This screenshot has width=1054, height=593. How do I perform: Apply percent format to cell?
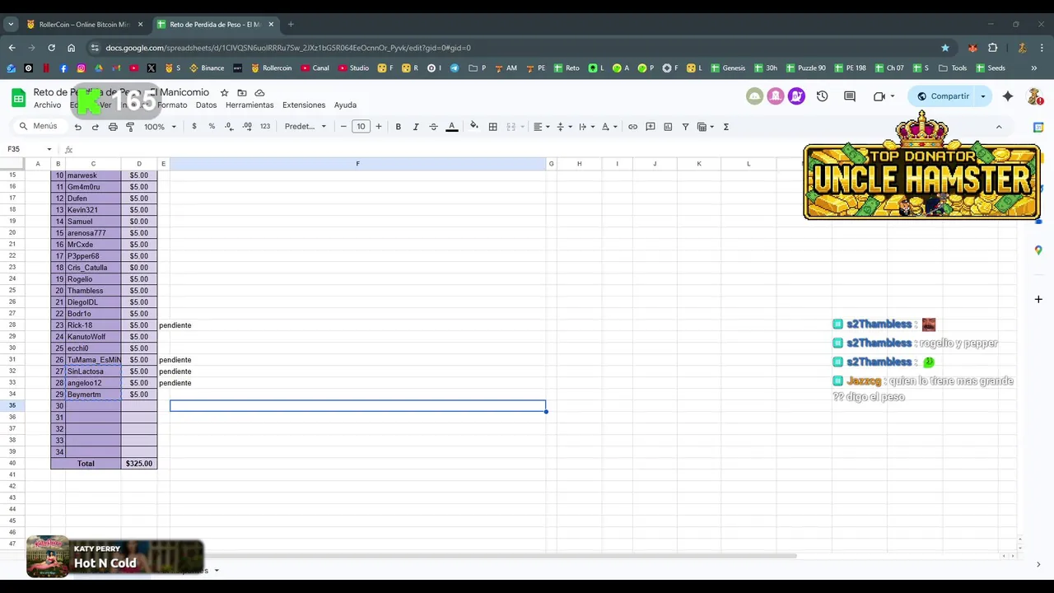tap(212, 127)
